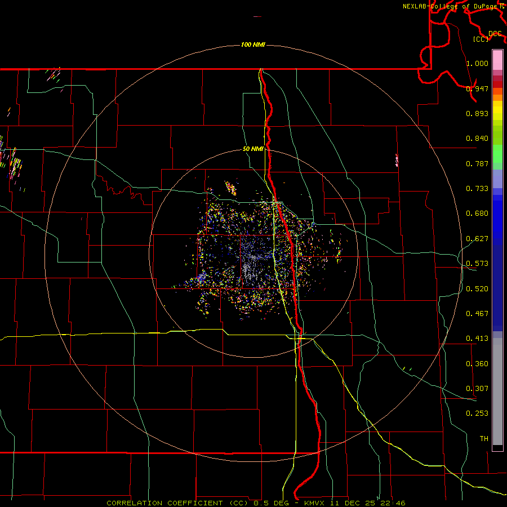
Task: Click the 50 NMI range ring label
Action: [x=253, y=149]
